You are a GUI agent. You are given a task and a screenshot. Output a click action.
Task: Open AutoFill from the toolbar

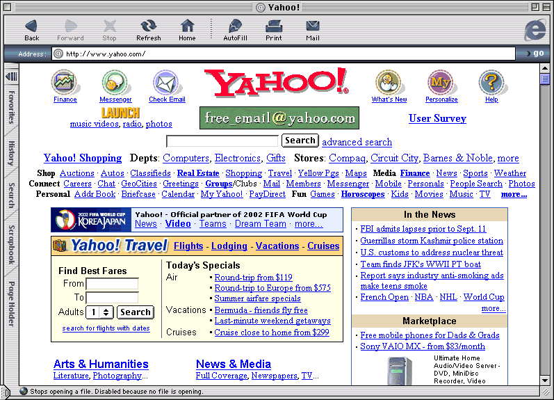pyautogui.click(x=235, y=29)
